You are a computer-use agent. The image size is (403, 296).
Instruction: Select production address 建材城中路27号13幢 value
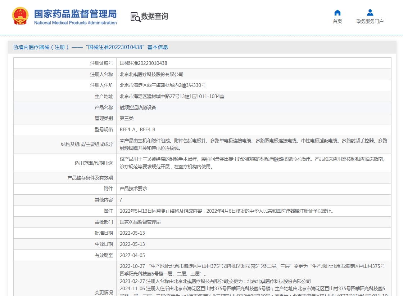pyautogui.click(x=172, y=96)
